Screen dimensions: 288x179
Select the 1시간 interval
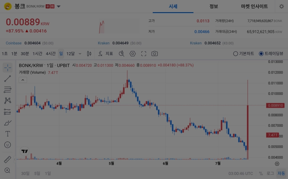click(38, 54)
